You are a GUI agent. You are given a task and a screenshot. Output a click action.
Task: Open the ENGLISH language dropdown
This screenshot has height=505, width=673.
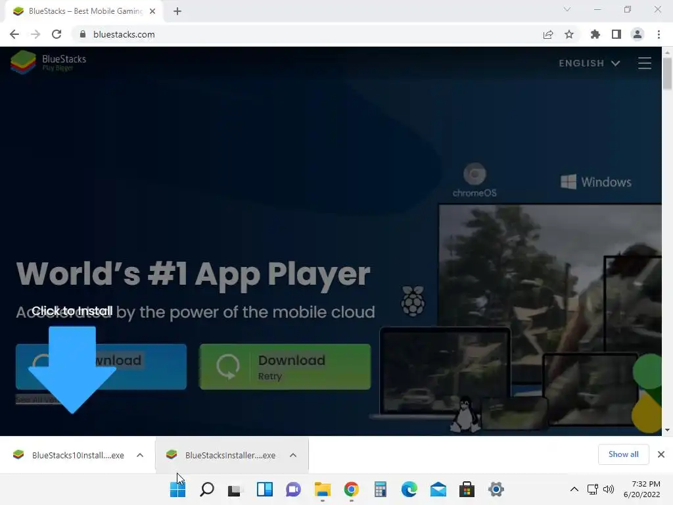pos(590,63)
